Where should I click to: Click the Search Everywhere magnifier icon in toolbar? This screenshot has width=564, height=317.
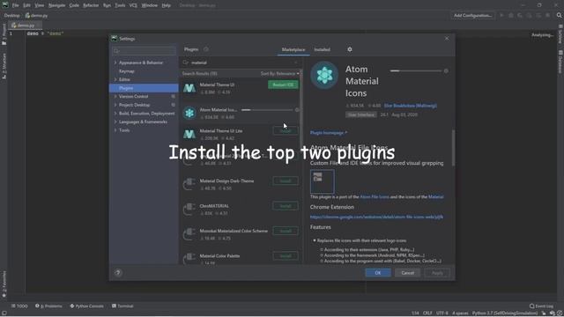(559, 15)
